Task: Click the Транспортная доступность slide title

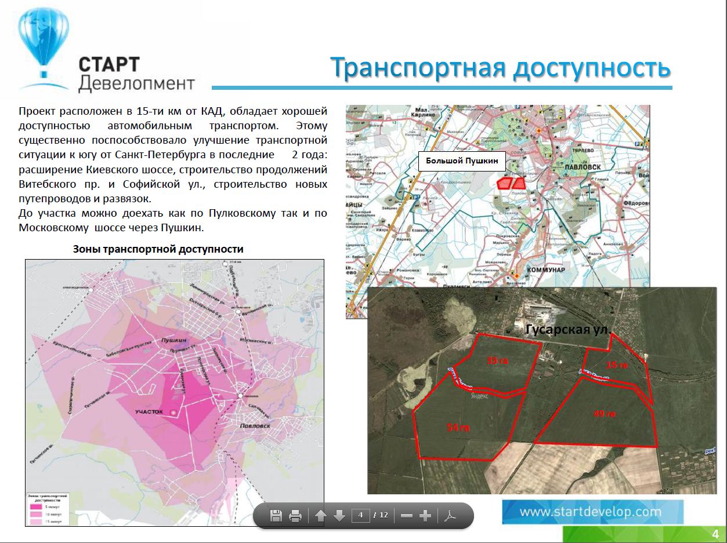Action: [500, 68]
